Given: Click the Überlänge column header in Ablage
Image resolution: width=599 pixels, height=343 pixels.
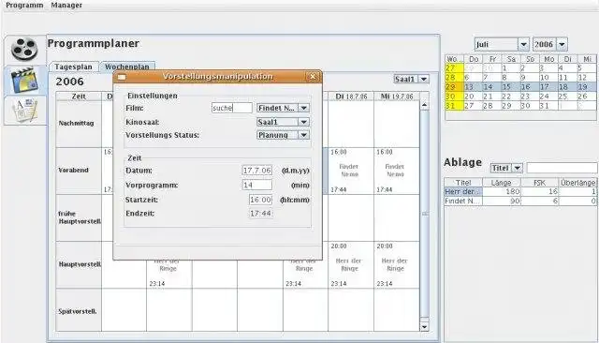Looking at the screenshot, I should click(577, 183).
